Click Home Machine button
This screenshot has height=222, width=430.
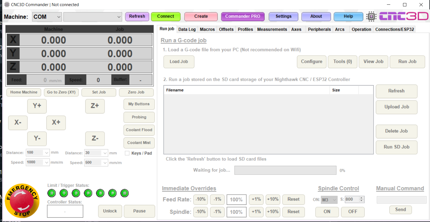[x=24, y=92]
